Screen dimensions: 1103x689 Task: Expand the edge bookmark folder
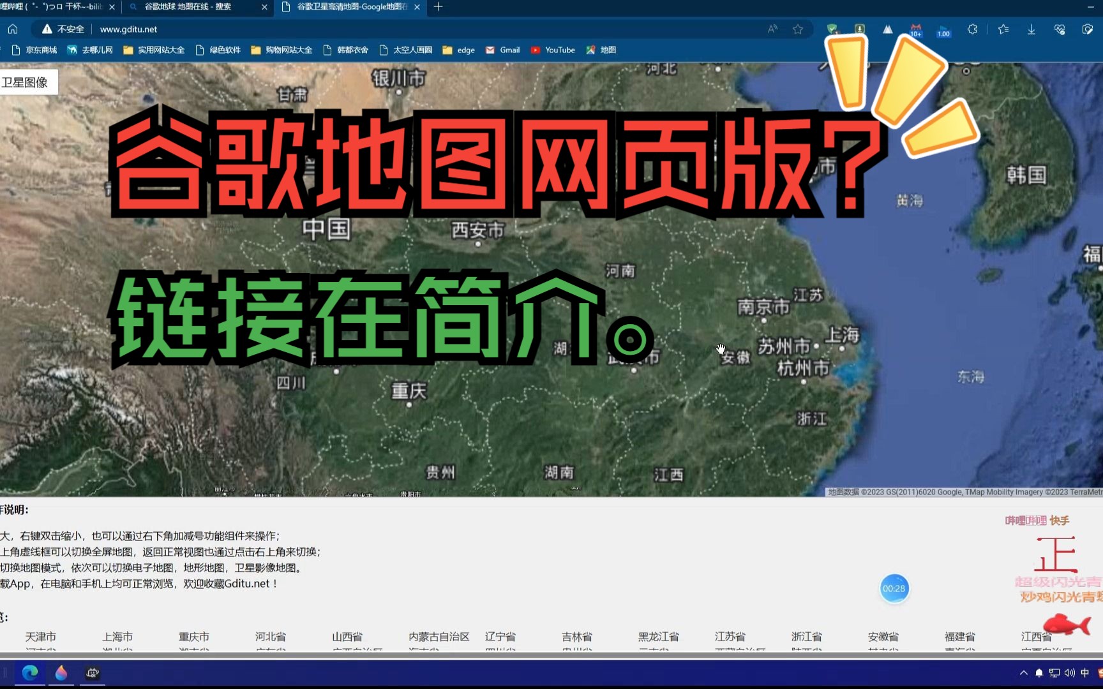(458, 50)
